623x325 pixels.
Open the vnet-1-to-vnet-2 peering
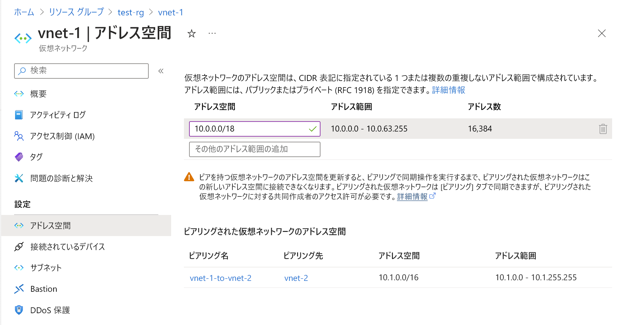click(x=220, y=278)
